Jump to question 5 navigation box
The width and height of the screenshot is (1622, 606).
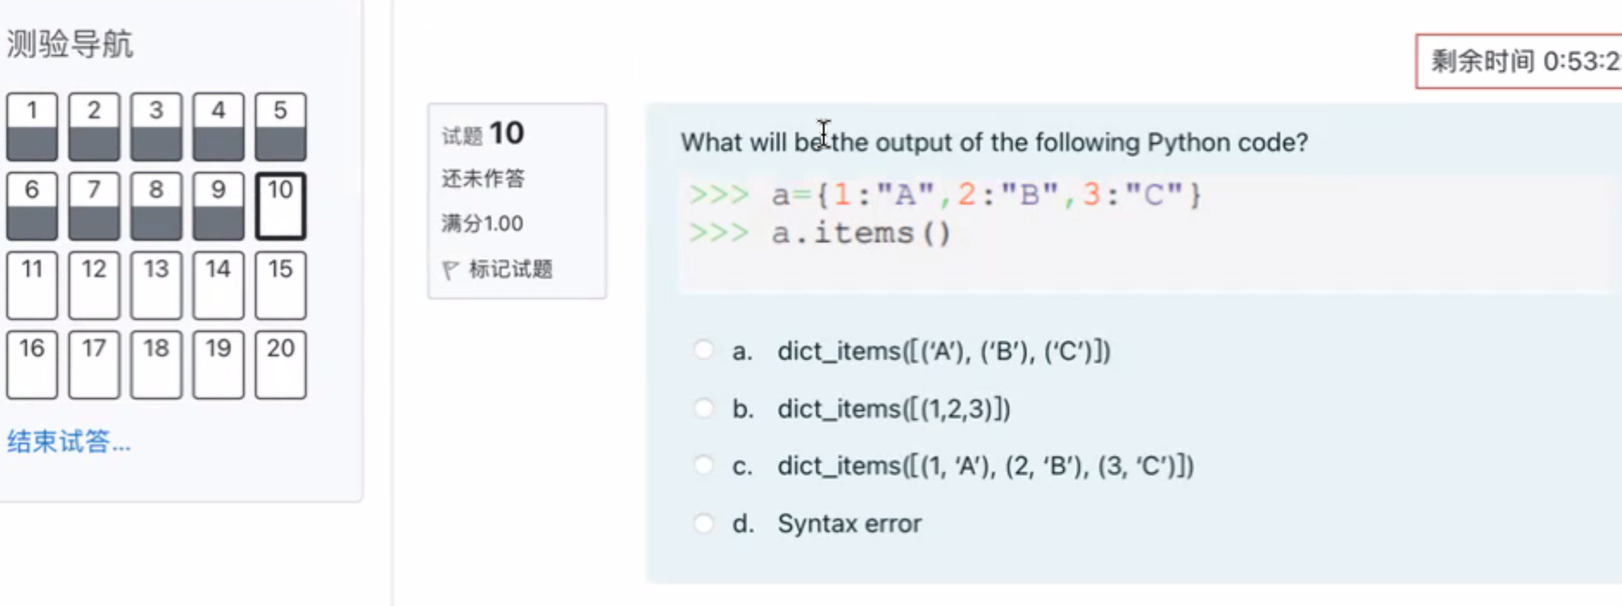pyautogui.click(x=281, y=126)
